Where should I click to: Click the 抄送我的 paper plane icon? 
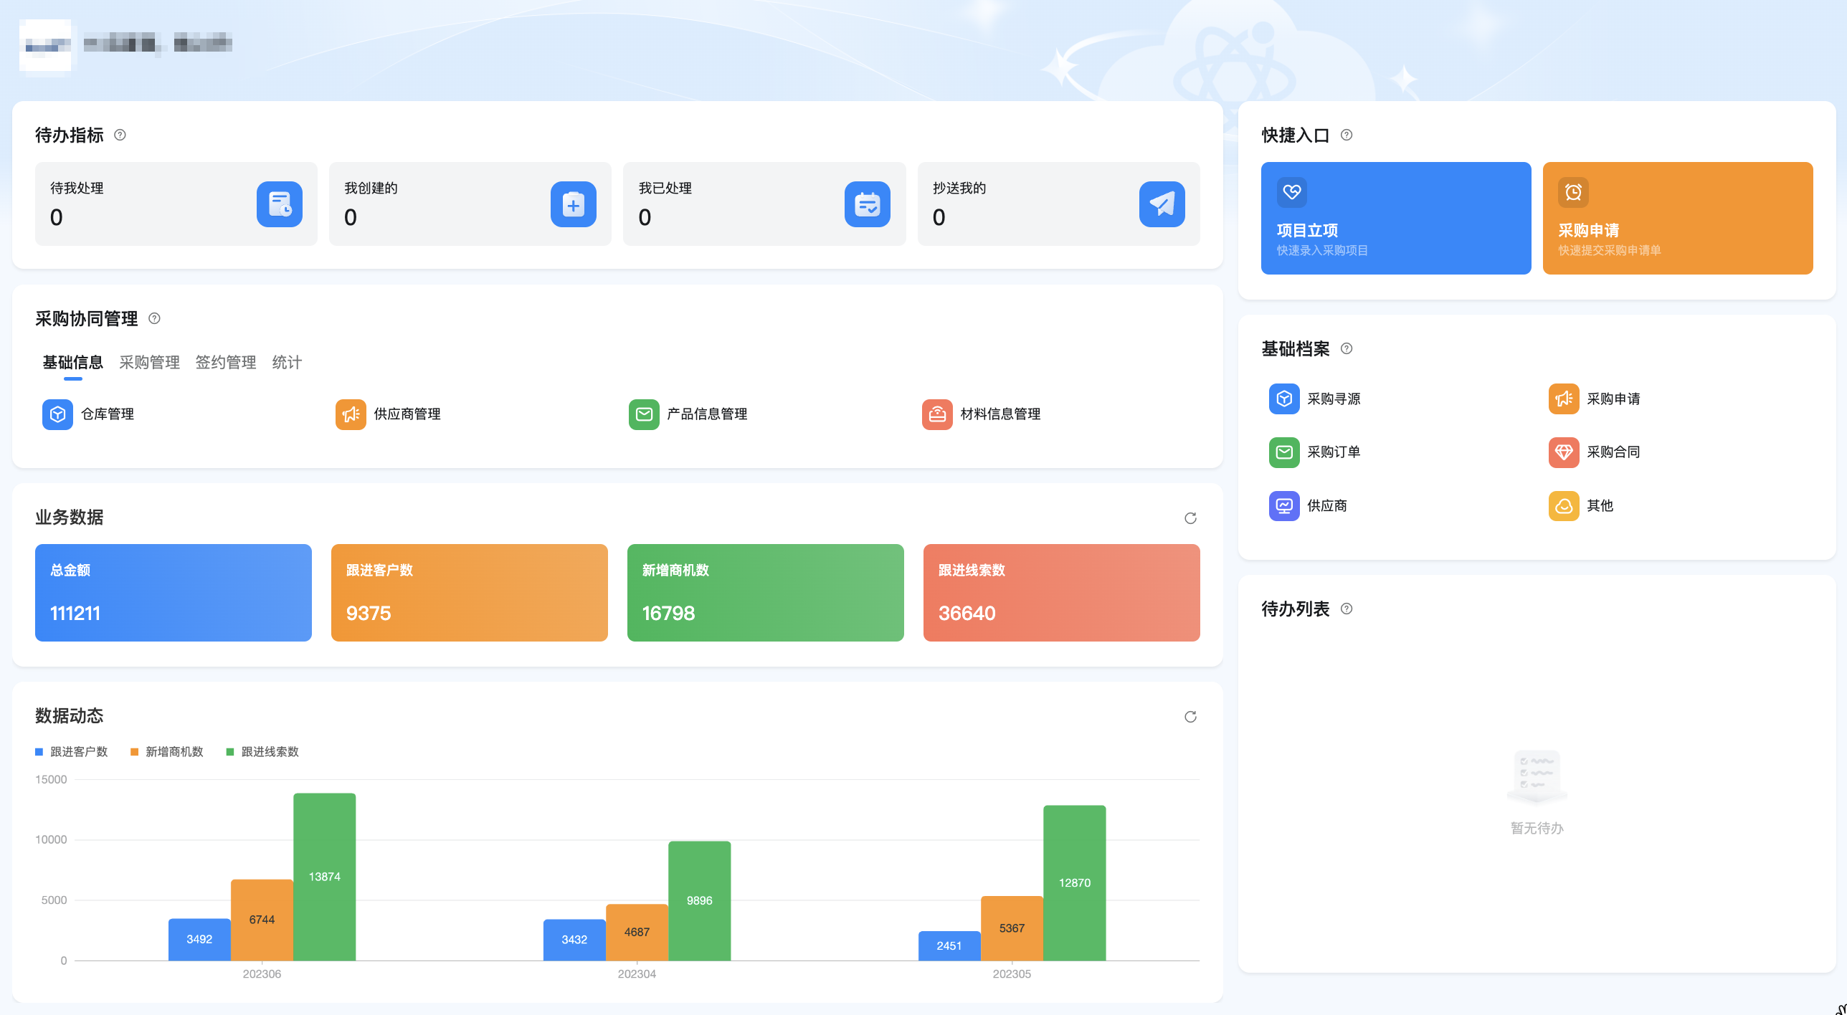(1162, 204)
